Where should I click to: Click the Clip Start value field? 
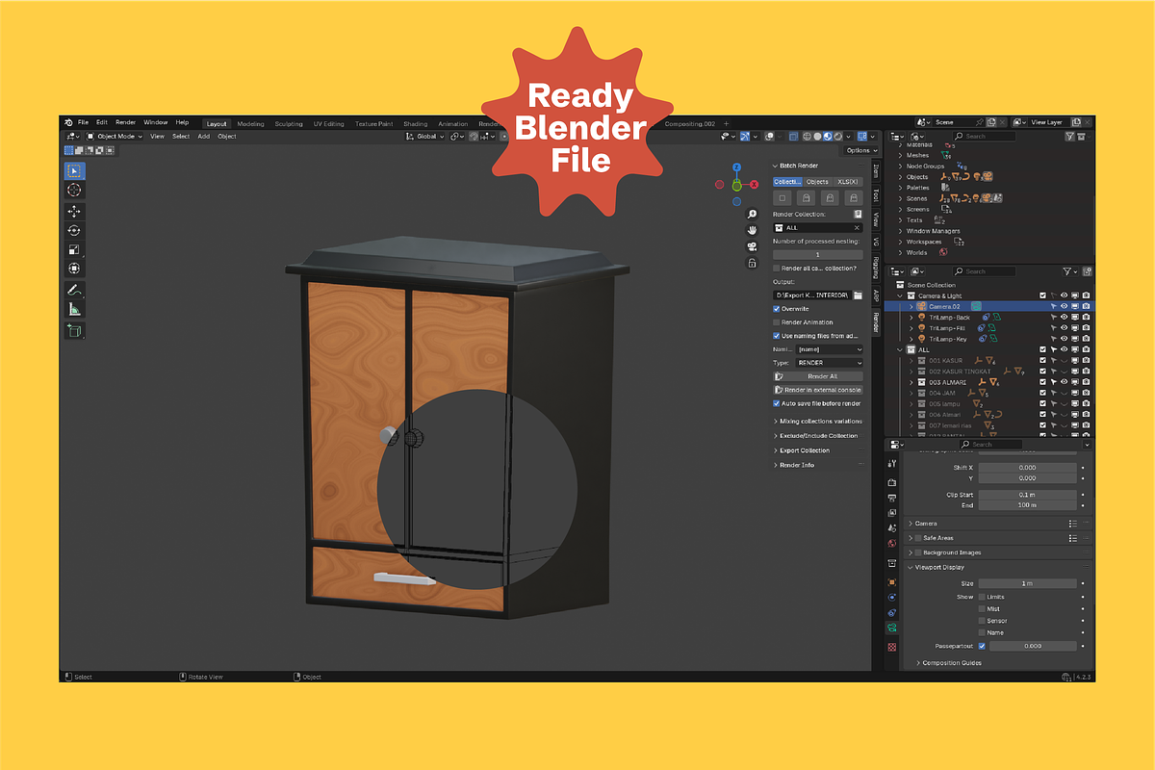1027,495
